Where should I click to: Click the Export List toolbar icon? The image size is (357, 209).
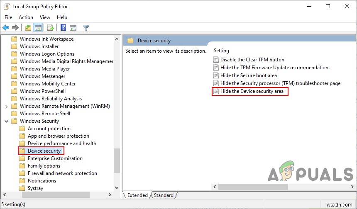50,28
